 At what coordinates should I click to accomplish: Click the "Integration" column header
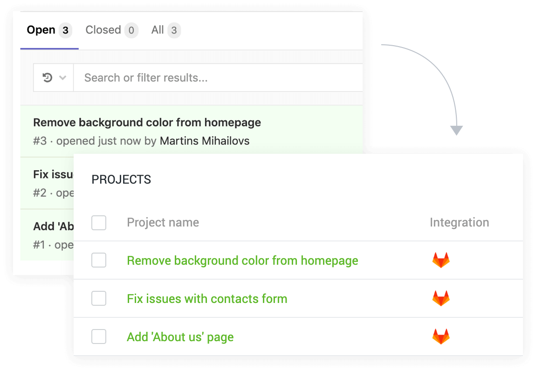click(459, 222)
